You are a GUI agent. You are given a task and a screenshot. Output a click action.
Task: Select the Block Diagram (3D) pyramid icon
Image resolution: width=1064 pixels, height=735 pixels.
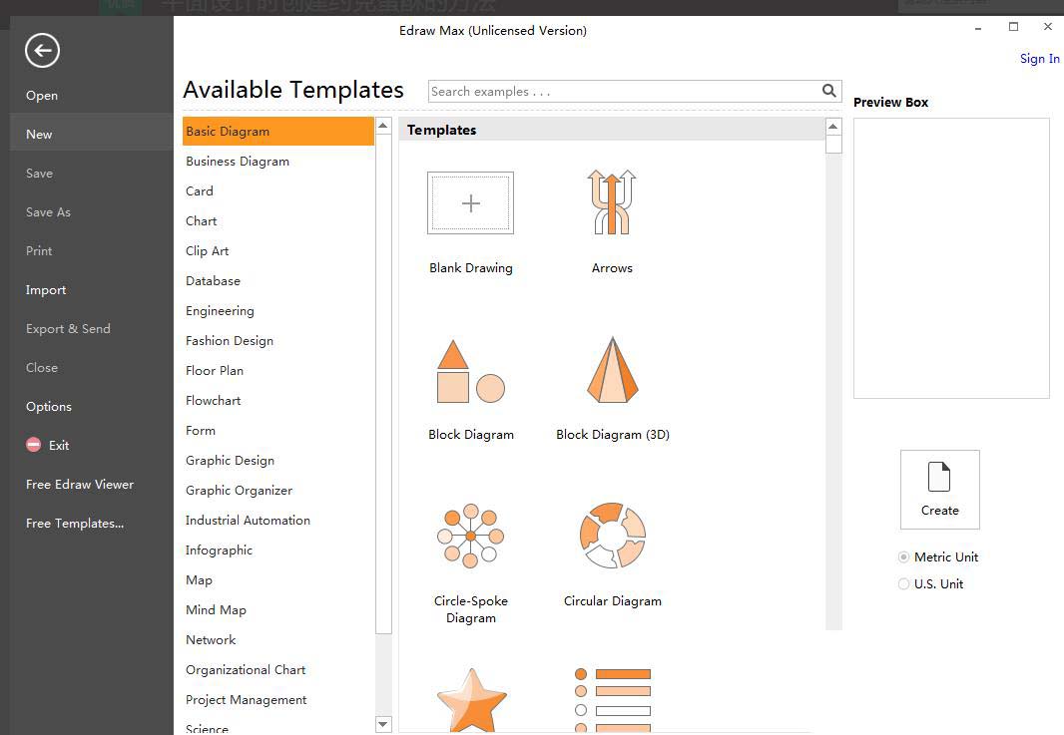click(x=612, y=370)
